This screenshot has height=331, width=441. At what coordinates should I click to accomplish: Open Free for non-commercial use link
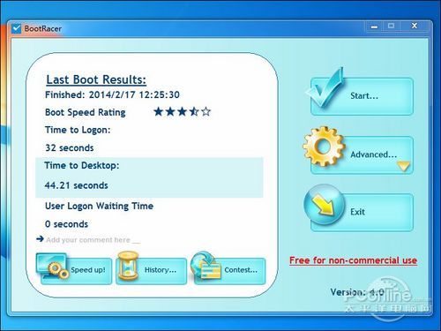click(353, 260)
